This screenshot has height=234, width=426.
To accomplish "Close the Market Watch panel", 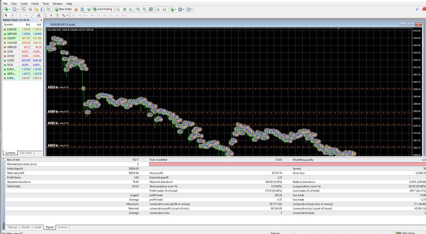I will 41,20.
